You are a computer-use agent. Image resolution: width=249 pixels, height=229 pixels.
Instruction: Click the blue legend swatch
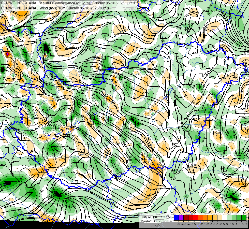(176, 218)
